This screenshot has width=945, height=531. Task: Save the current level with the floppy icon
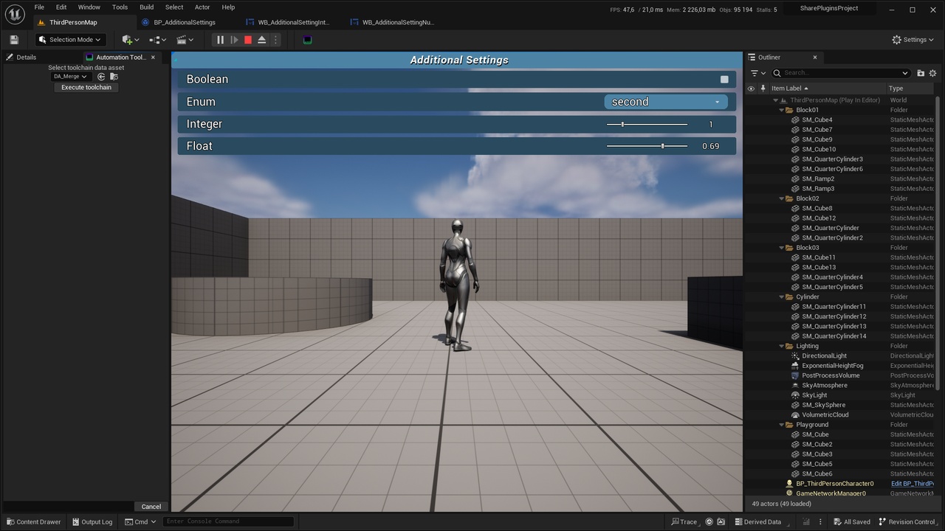14,40
